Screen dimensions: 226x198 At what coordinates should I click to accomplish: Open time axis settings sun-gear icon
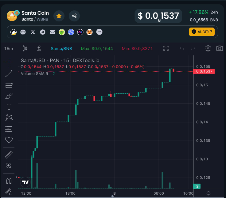pyautogui.click(x=208, y=193)
